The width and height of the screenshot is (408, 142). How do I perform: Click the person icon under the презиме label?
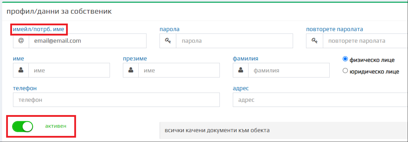click(131, 70)
